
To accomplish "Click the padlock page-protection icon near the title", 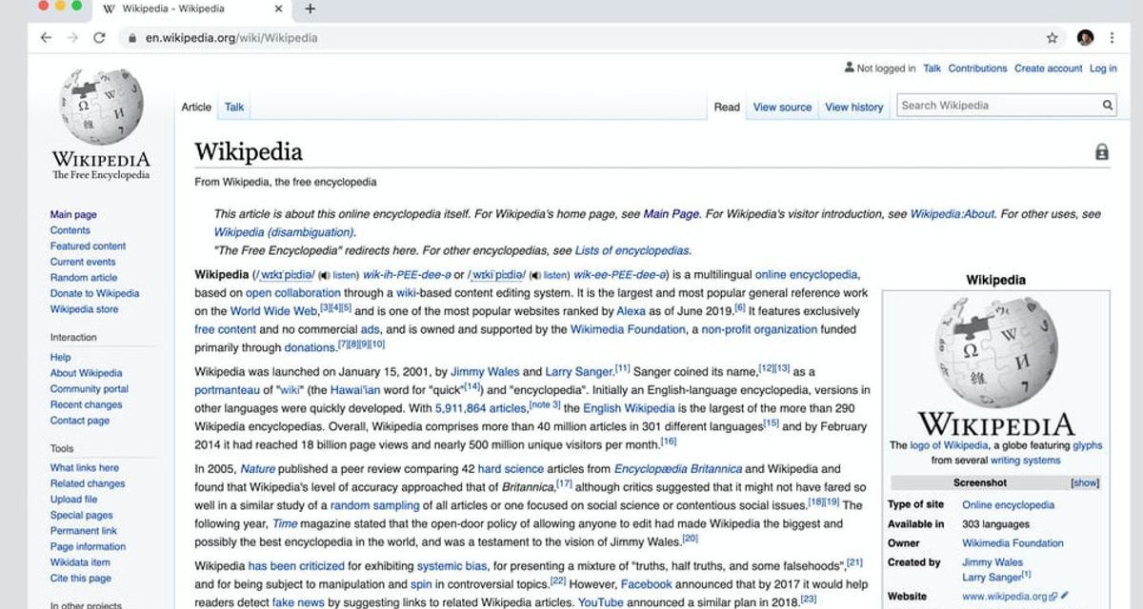I will [1101, 150].
